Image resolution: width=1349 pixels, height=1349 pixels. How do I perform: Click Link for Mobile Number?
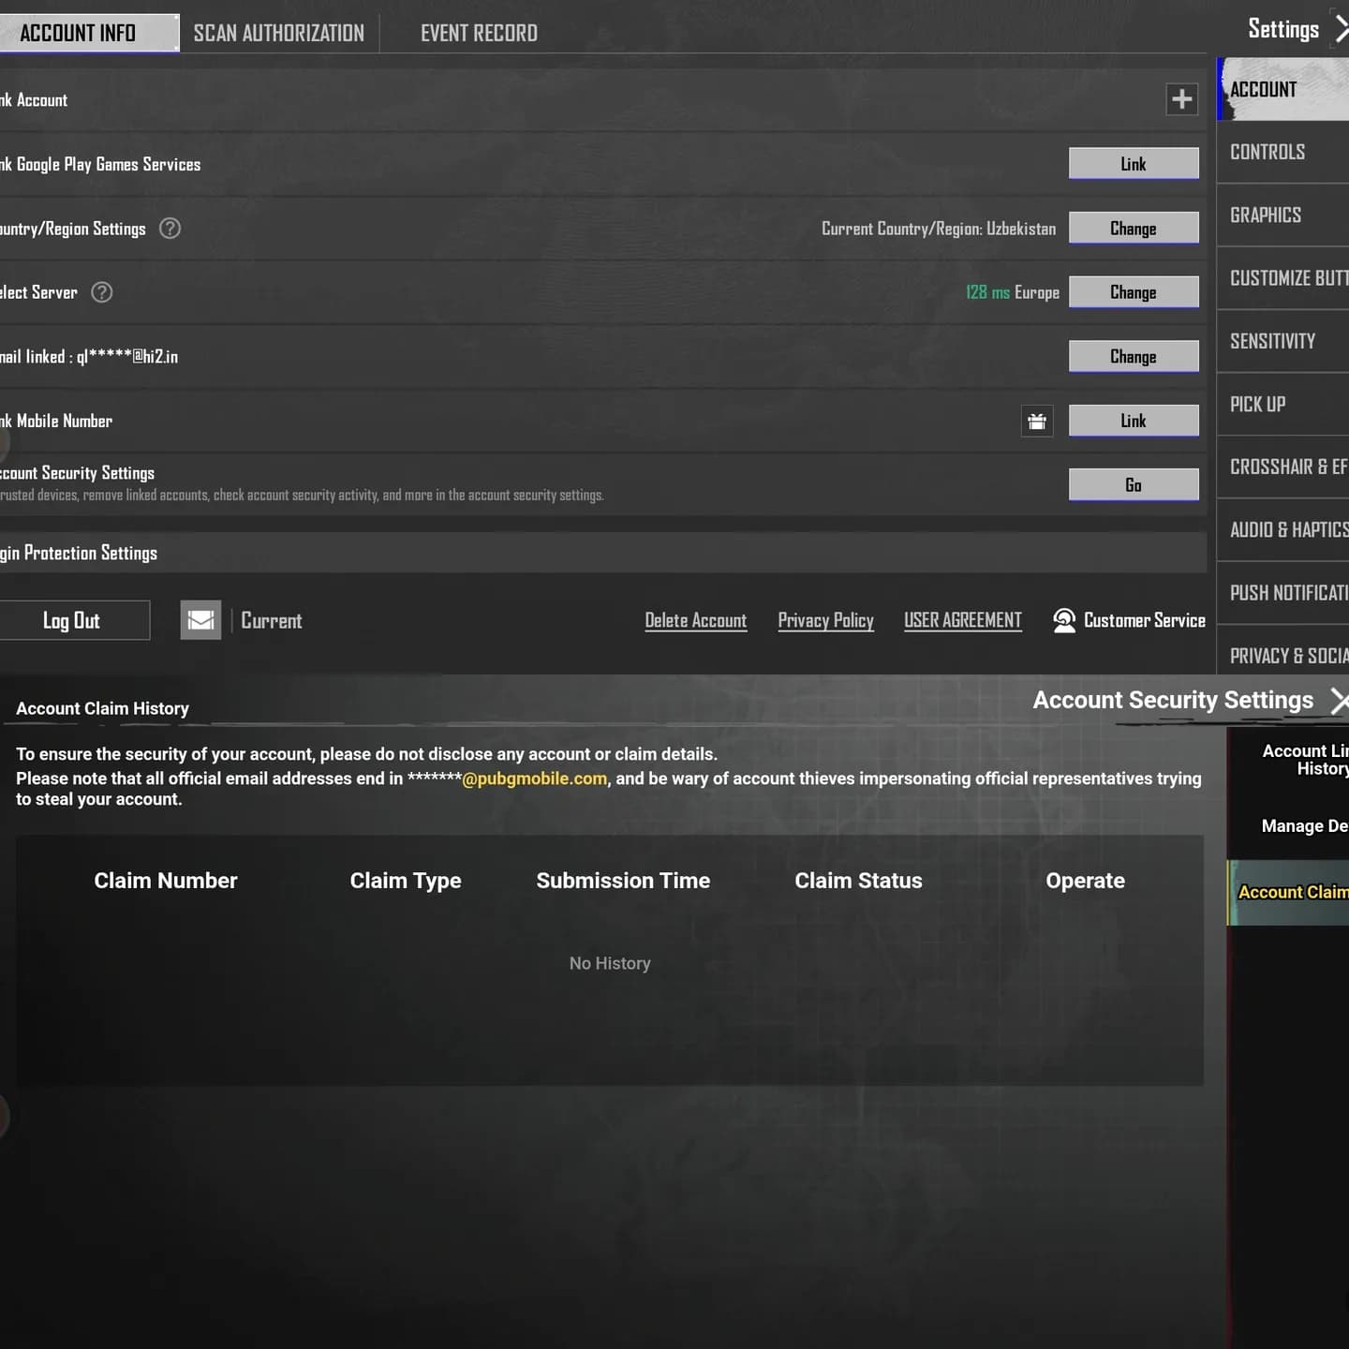[1134, 421]
